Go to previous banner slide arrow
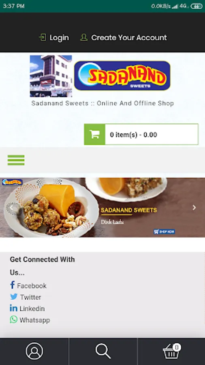The width and height of the screenshot is (205, 365). click(11, 207)
